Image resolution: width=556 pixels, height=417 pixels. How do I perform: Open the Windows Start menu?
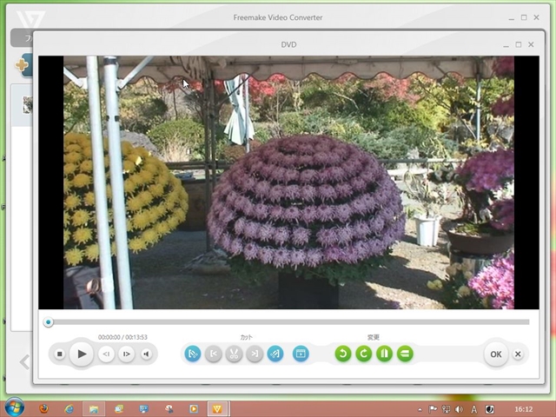tap(15, 407)
